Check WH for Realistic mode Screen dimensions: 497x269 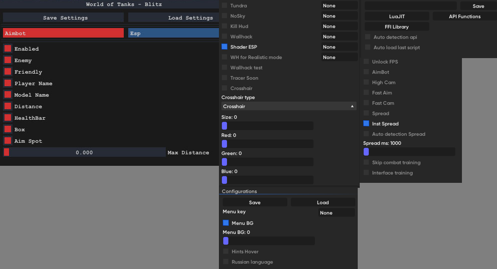coord(224,57)
